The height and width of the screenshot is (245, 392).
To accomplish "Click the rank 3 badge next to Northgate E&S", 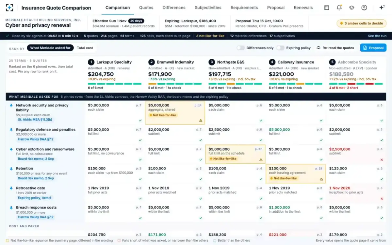I will tap(212, 62).
